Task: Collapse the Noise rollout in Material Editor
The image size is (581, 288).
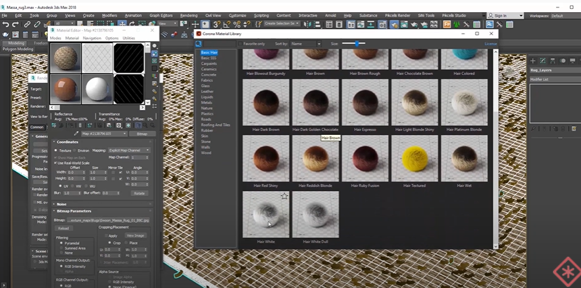Action: point(61,204)
